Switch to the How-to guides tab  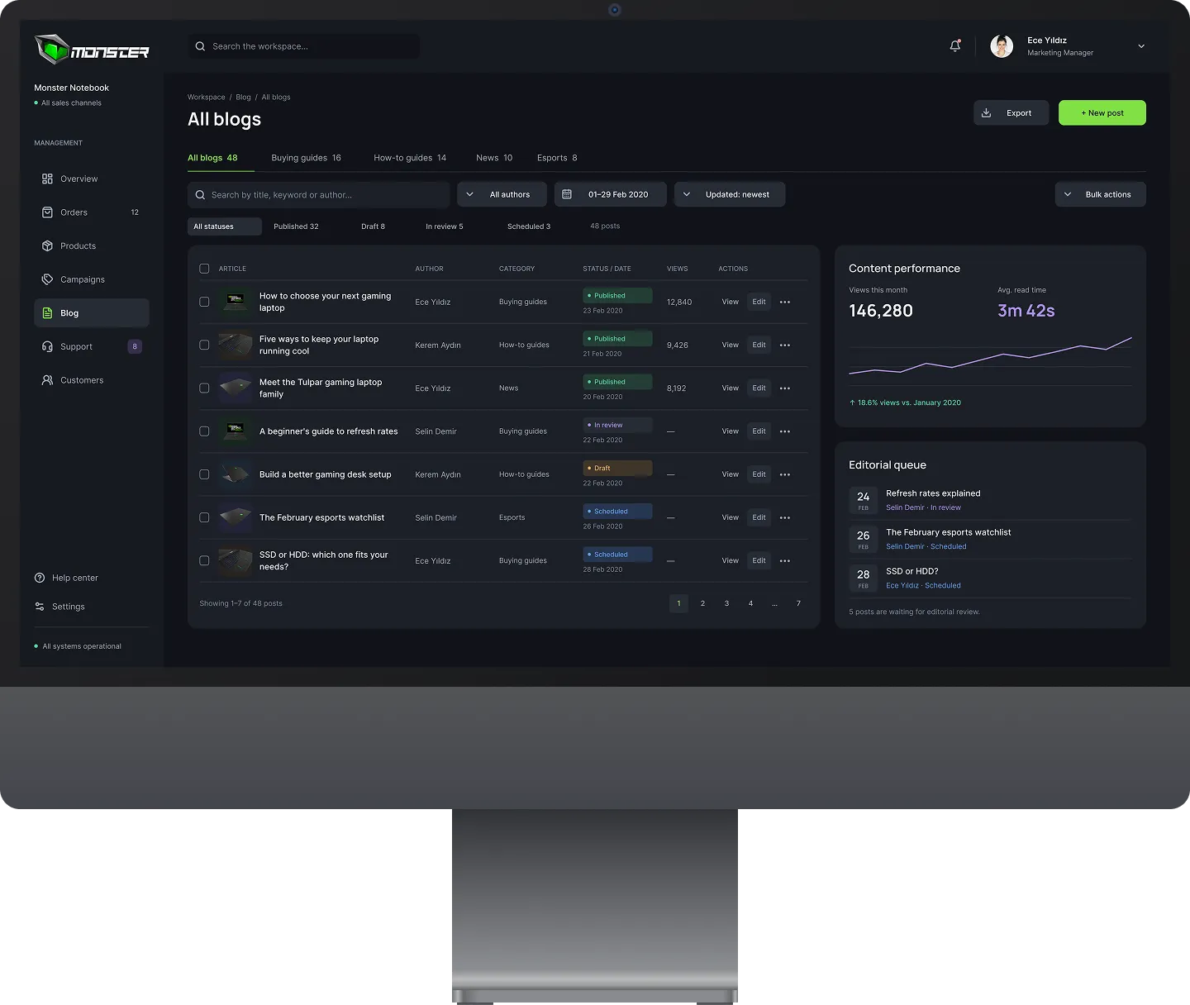click(x=410, y=158)
